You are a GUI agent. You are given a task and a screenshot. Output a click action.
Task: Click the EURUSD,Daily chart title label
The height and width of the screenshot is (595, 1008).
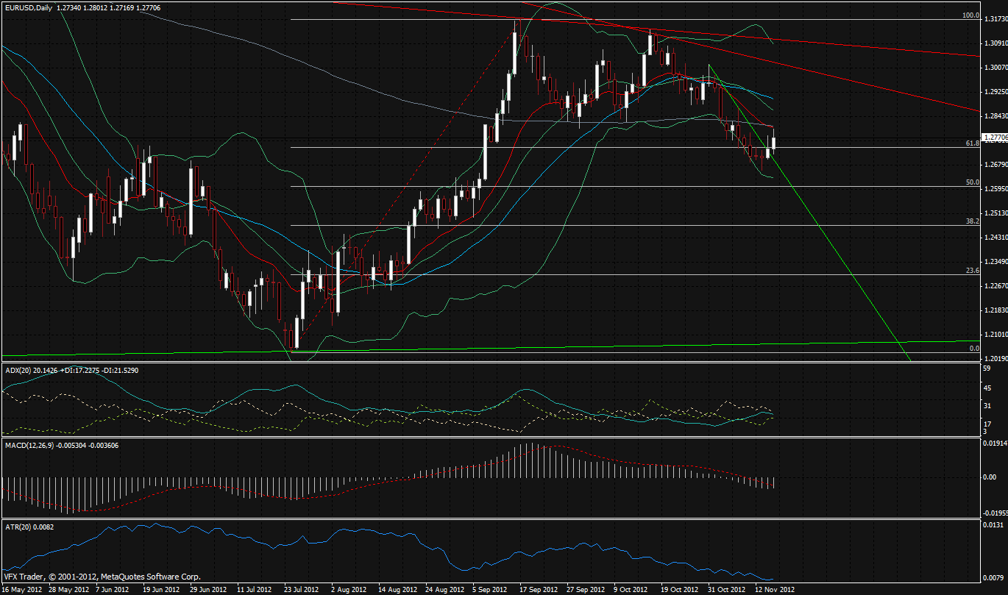[26, 7]
